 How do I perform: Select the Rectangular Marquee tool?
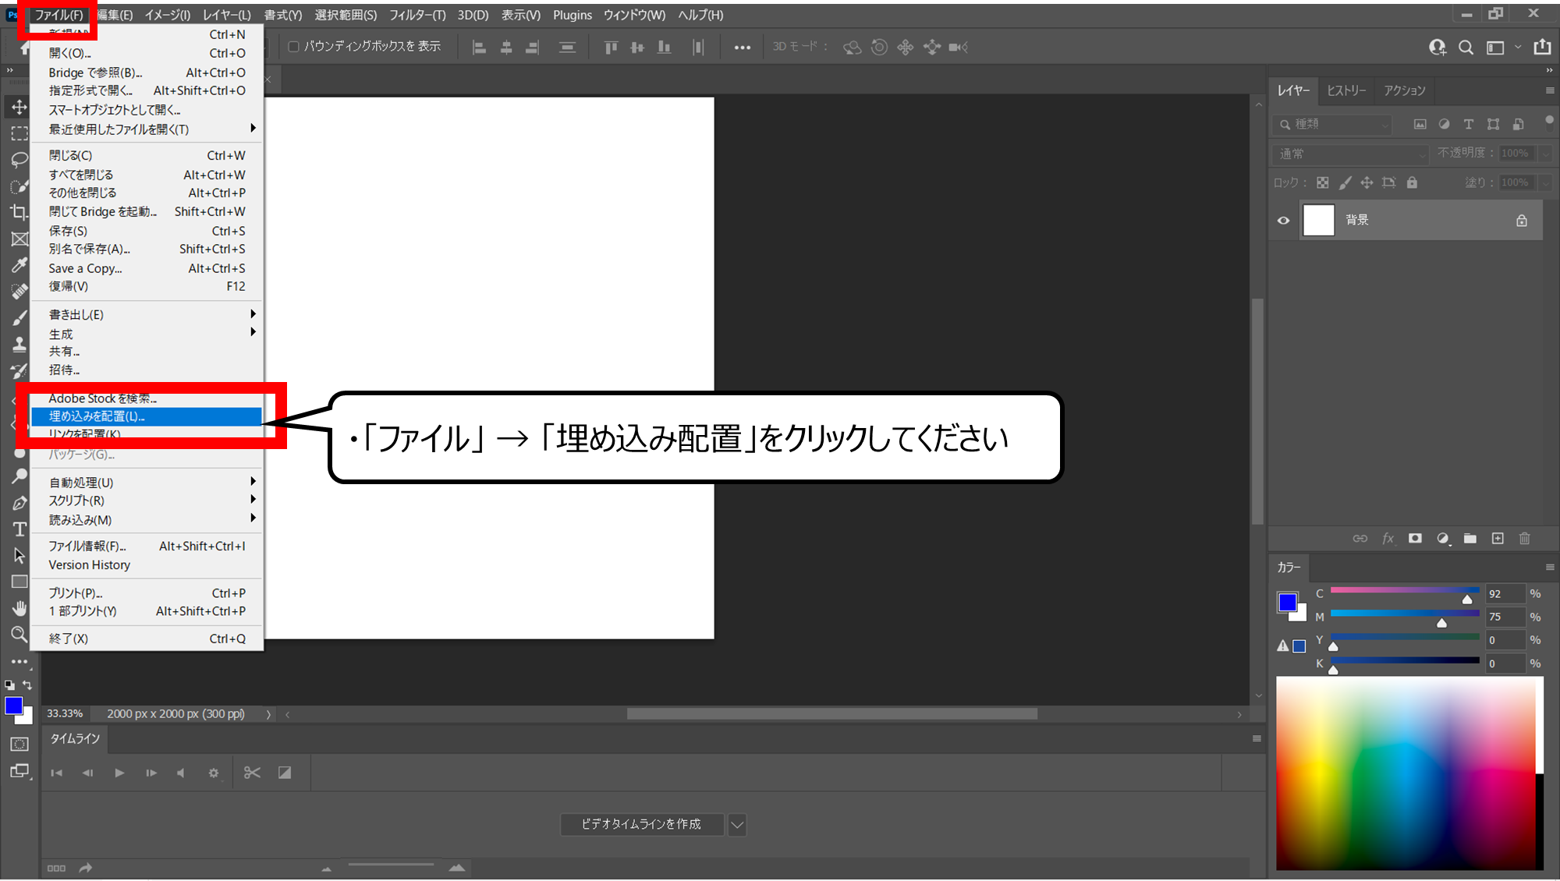pyautogui.click(x=19, y=133)
